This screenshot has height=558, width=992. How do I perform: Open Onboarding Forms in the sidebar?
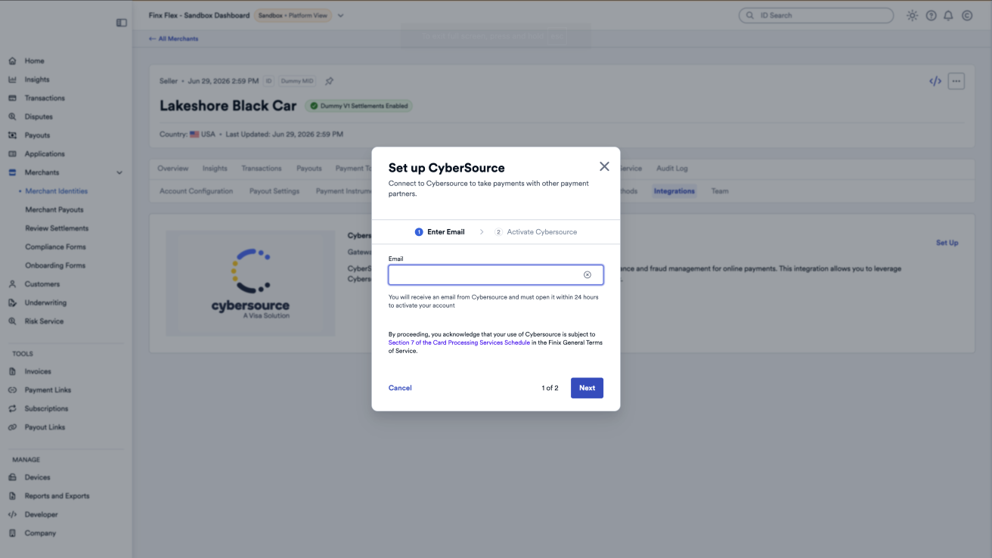tap(55, 265)
